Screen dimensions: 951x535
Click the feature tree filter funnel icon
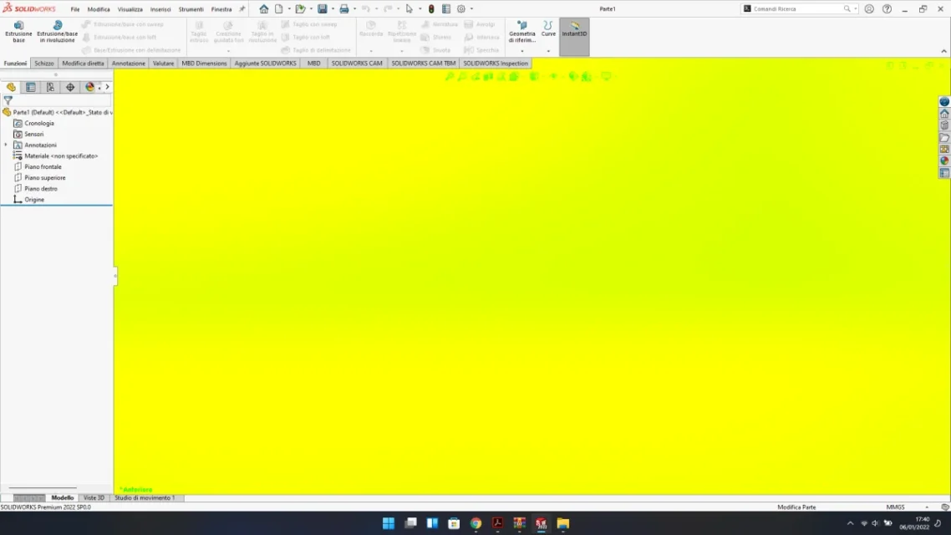click(8, 100)
